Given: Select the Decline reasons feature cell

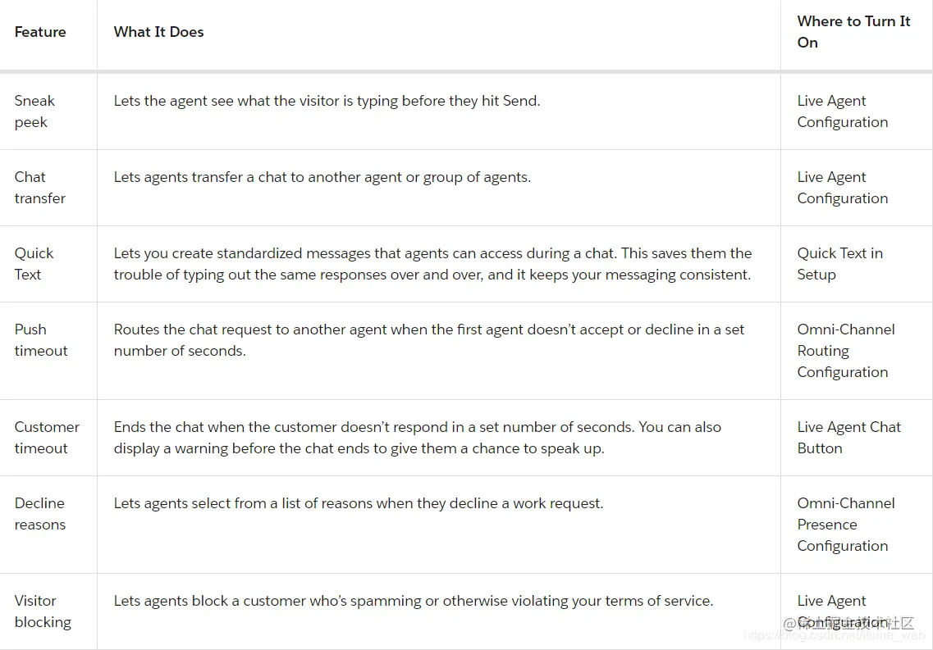Looking at the screenshot, I should click(39, 514).
